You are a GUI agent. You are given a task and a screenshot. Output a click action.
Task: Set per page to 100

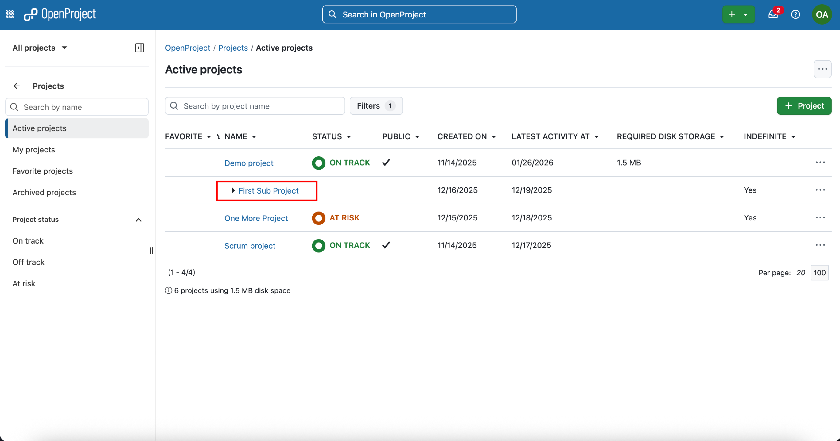(x=819, y=273)
